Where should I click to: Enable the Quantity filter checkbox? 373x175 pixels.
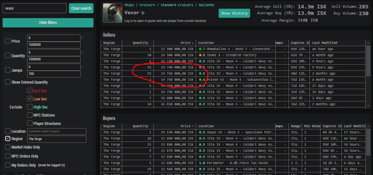coord(8,56)
